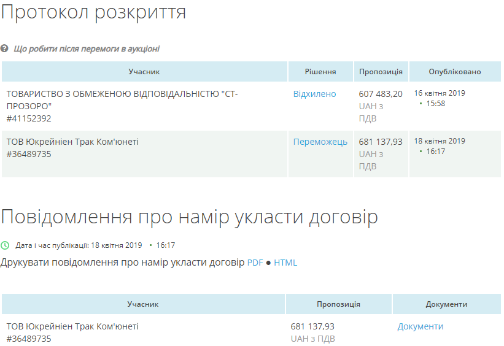The height and width of the screenshot is (346, 504).
Task: Click 'Учасник' header in the Протокол розкриття table
Action: tap(144, 72)
